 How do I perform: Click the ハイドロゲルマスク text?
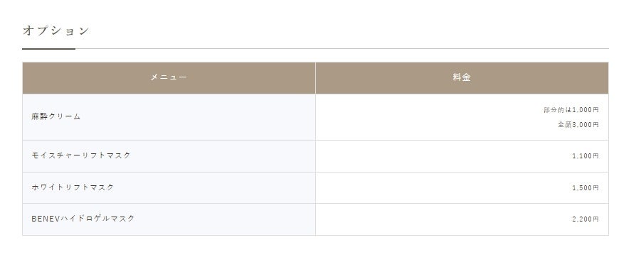97,219
